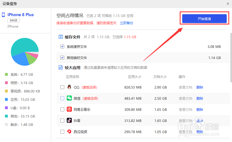Click the 3.08 MB size value
Image resolution: width=232 pixels, height=142 pixels.
click(x=214, y=47)
